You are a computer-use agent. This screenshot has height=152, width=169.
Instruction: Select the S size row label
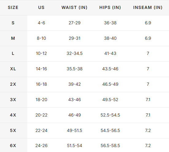pyautogui.click(x=13, y=23)
